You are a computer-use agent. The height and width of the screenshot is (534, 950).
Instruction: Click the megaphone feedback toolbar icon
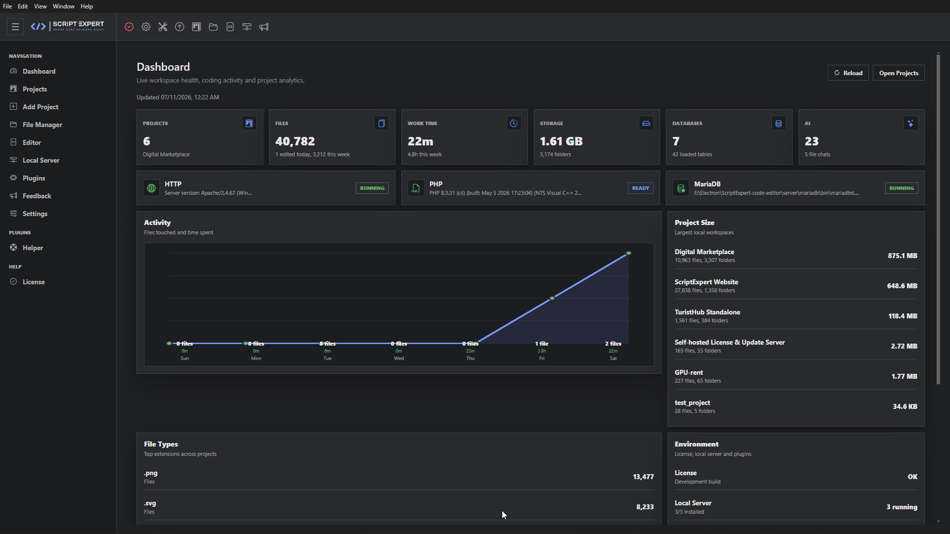coord(264,27)
